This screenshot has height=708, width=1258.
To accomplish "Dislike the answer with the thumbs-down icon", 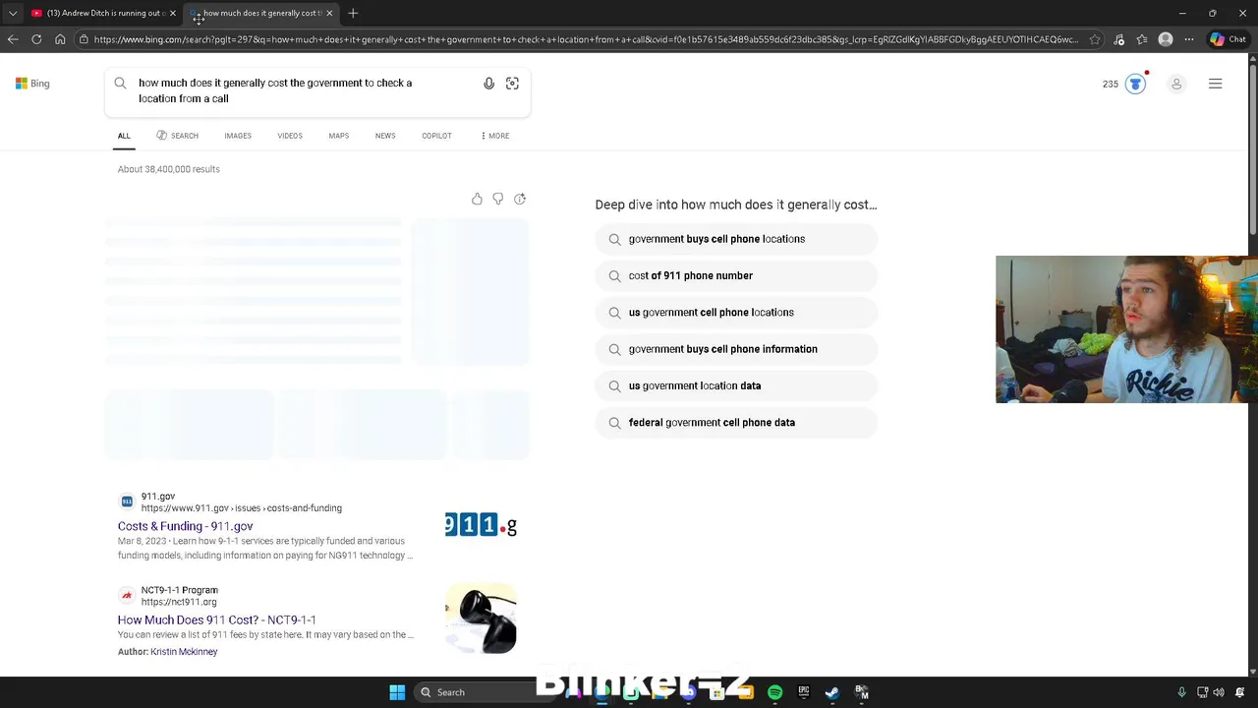I will [x=498, y=199].
